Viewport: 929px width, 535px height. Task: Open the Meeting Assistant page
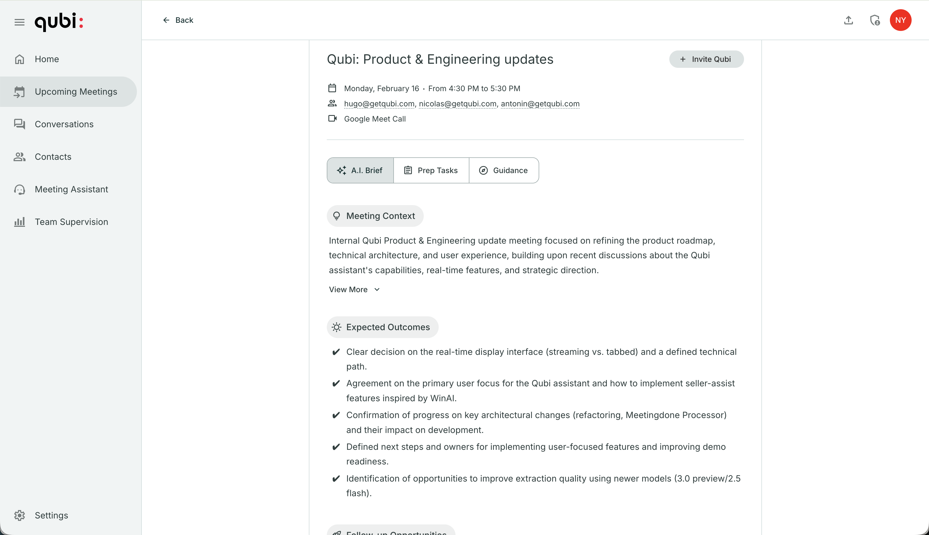(x=71, y=189)
